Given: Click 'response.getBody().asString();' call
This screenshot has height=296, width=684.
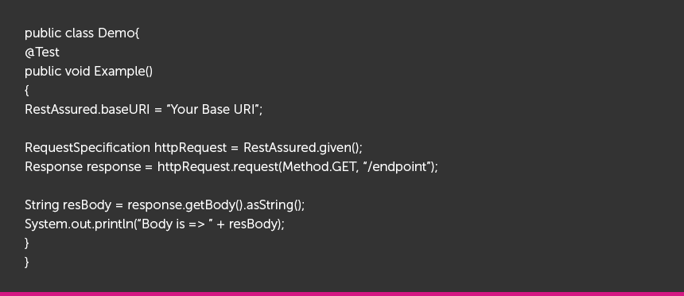Looking at the screenshot, I should tap(216, 204).
